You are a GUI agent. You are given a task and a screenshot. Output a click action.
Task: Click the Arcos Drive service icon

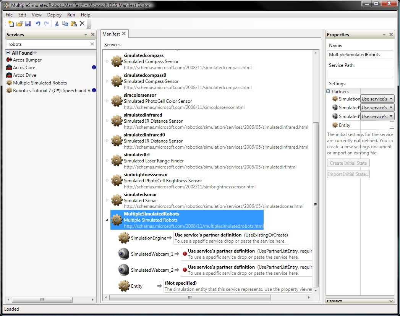(9, 75)
